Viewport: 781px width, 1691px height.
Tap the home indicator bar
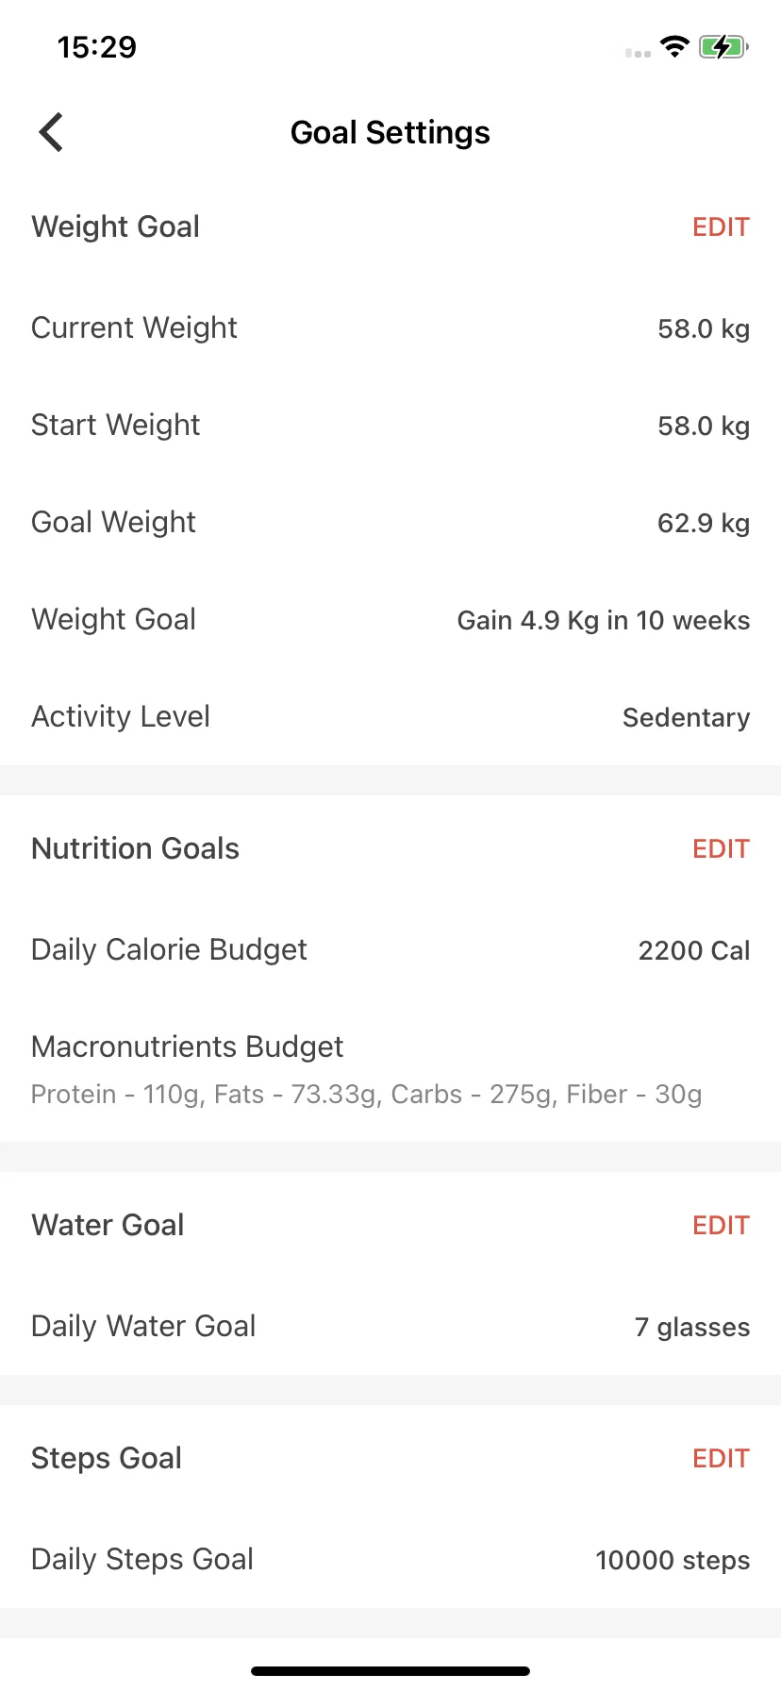[390, 1671]
